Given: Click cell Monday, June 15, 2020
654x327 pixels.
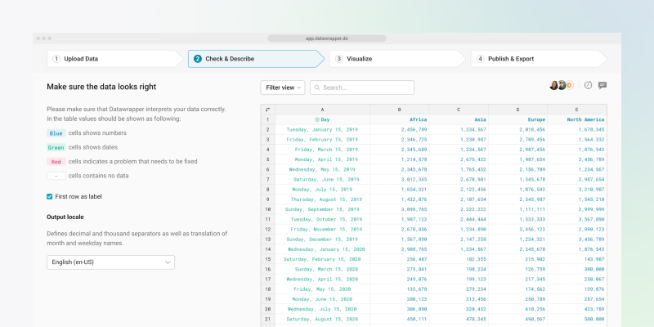Looking at the screenshot, I should (x=322, y=299).
